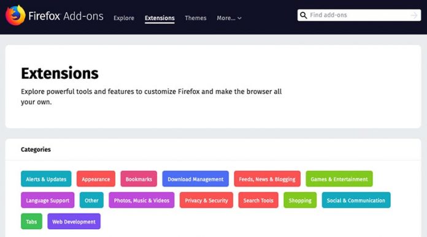Open Feeds, News & Blogging category
This screenshot has height=237, width=427.
[267, 179]
